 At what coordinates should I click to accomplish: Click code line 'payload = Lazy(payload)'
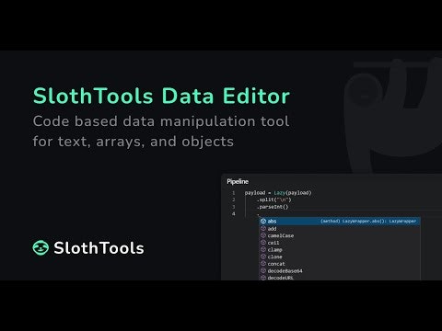point(278,193)
